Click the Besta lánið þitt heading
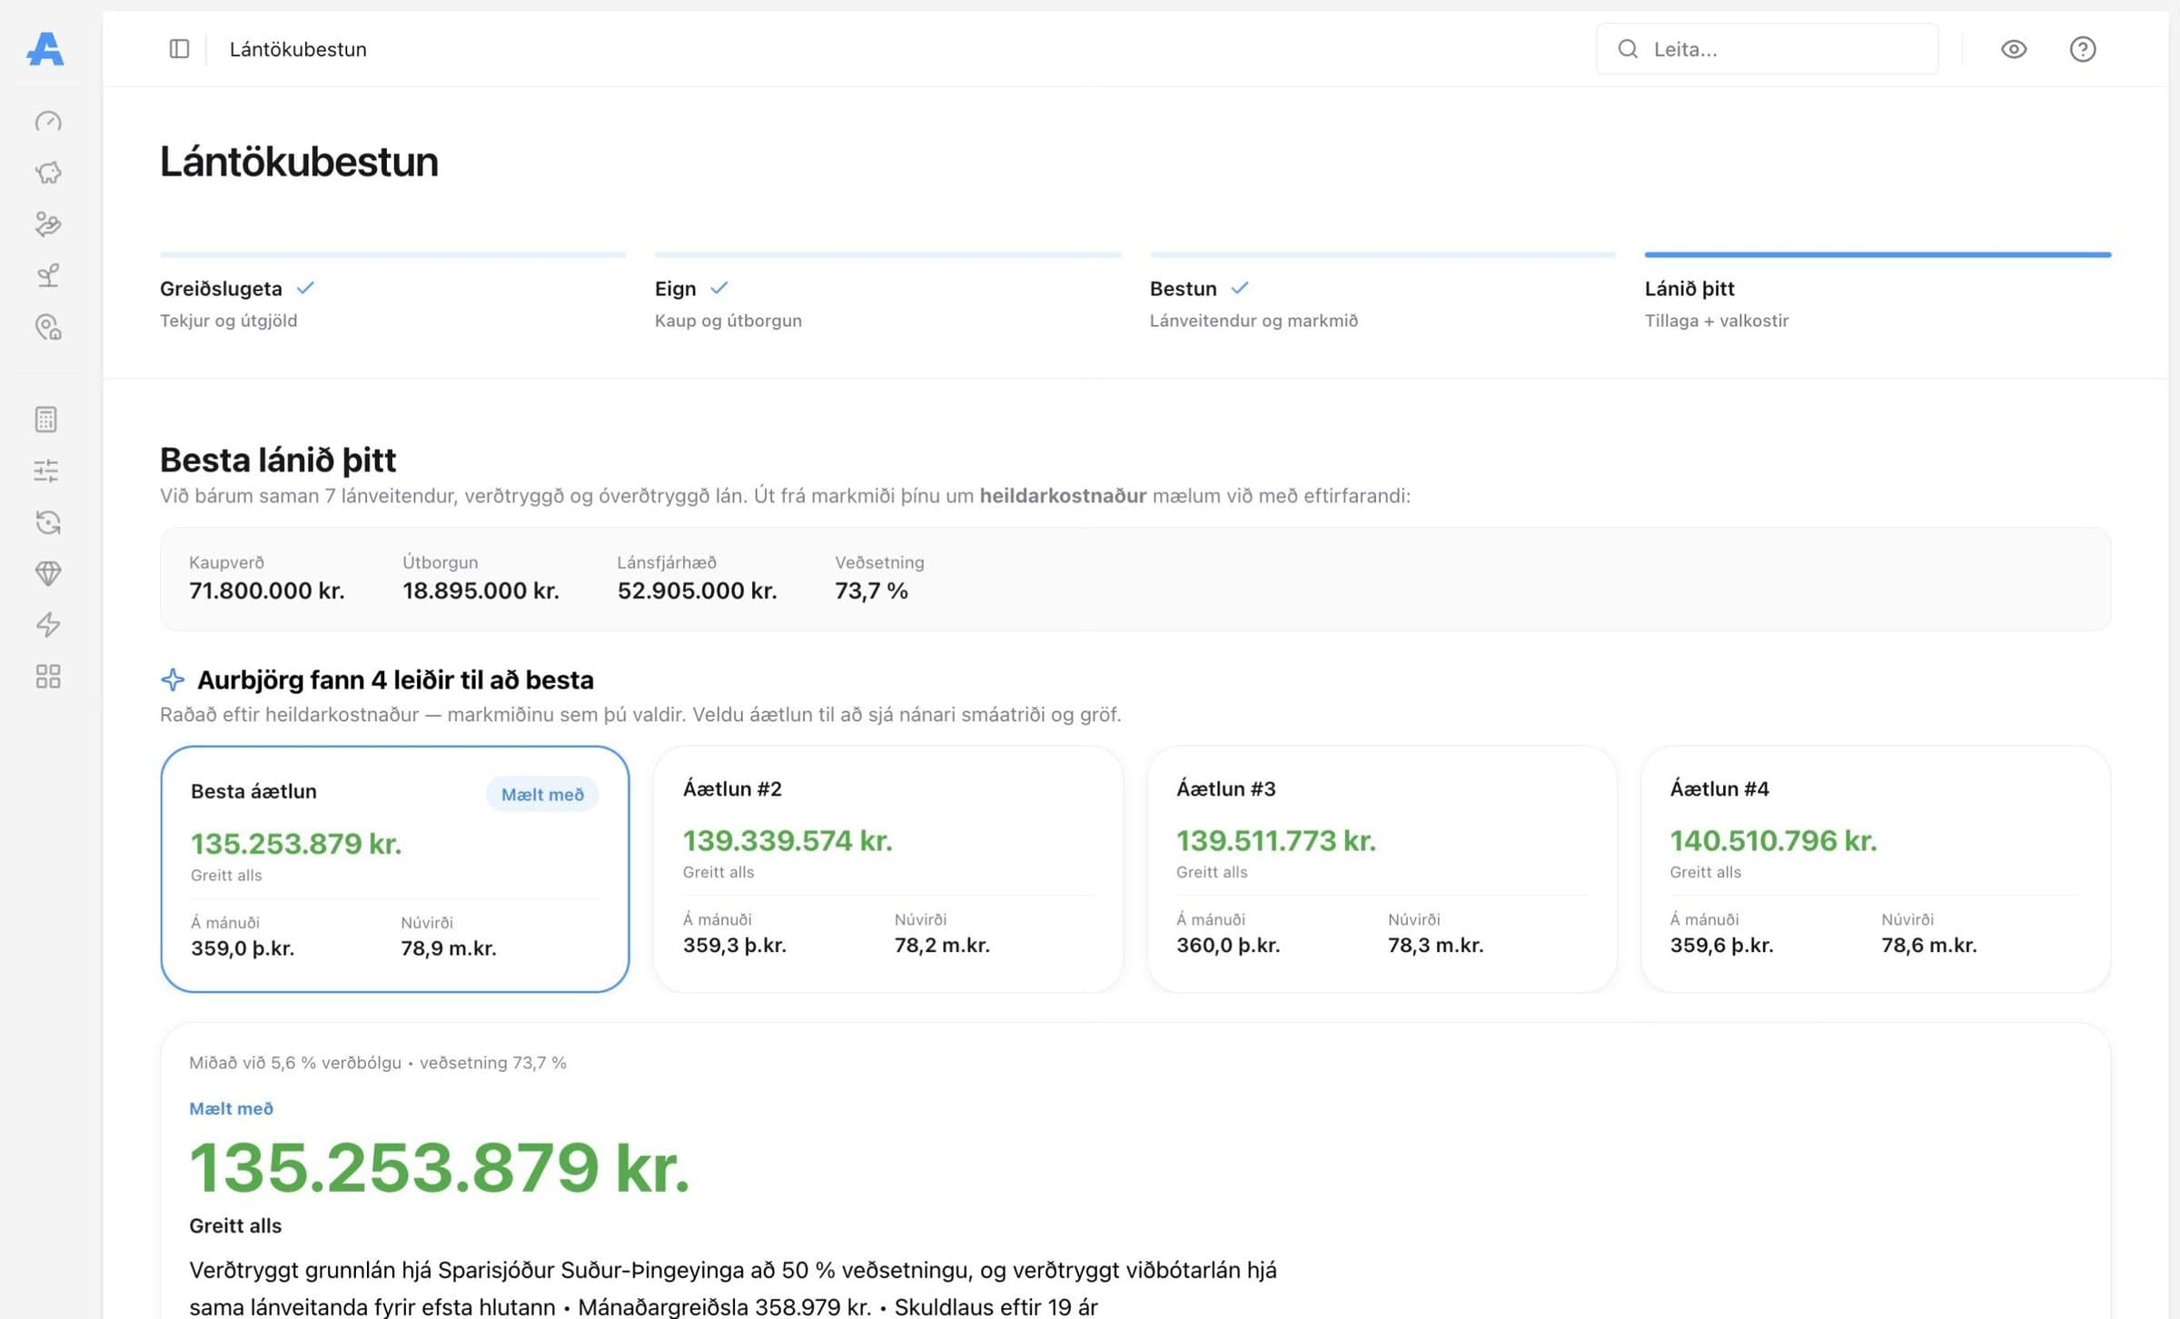 (278, 460)
